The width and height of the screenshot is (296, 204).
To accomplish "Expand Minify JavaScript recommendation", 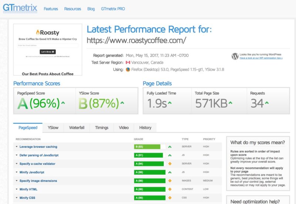I will tap(17, 172).
